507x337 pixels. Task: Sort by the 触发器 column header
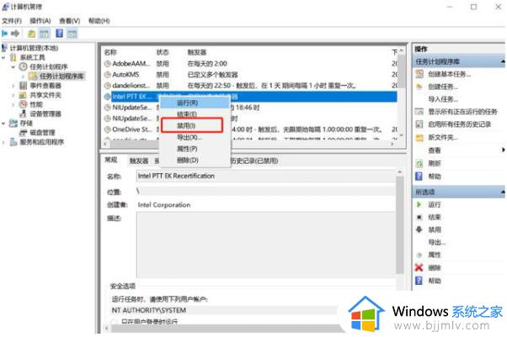[x=196, y=52]
